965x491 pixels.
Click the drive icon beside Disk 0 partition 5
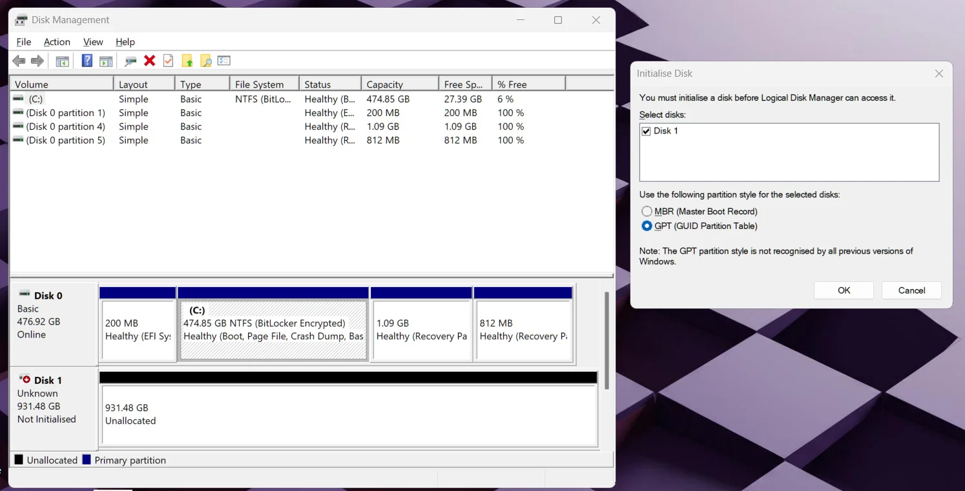pos(18,140)
